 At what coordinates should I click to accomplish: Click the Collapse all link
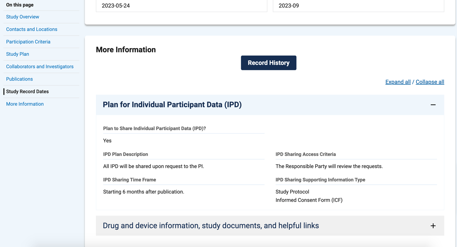430,82
